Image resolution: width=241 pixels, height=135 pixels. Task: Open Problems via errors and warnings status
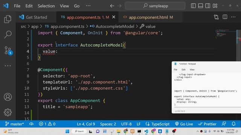tap(47, 124)
